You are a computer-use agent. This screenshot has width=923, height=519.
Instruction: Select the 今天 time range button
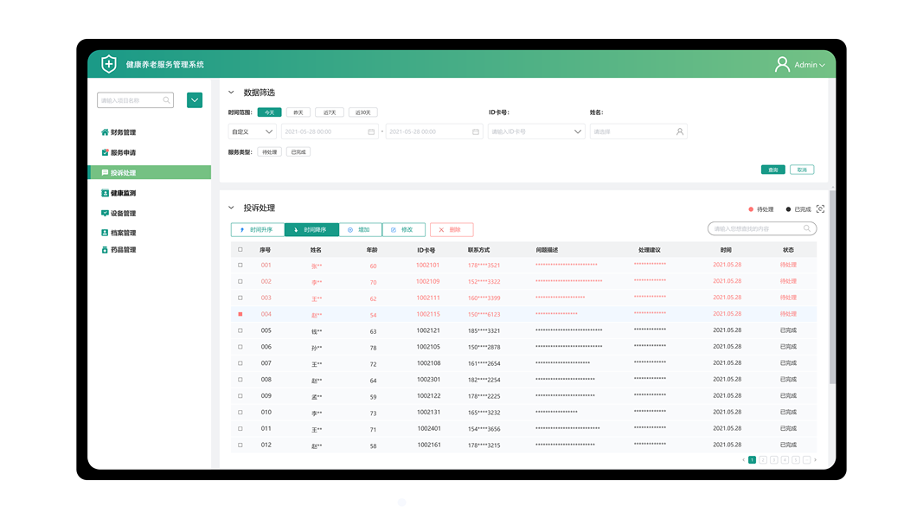click(x=270, y=112)
